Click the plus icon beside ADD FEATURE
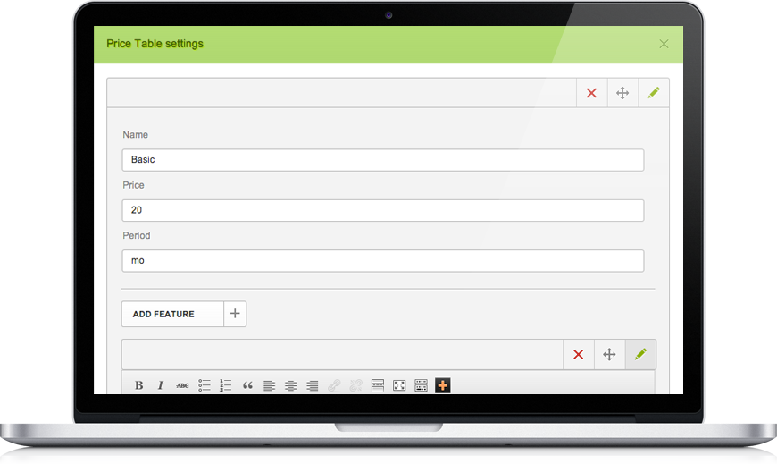 pos(236,314)
